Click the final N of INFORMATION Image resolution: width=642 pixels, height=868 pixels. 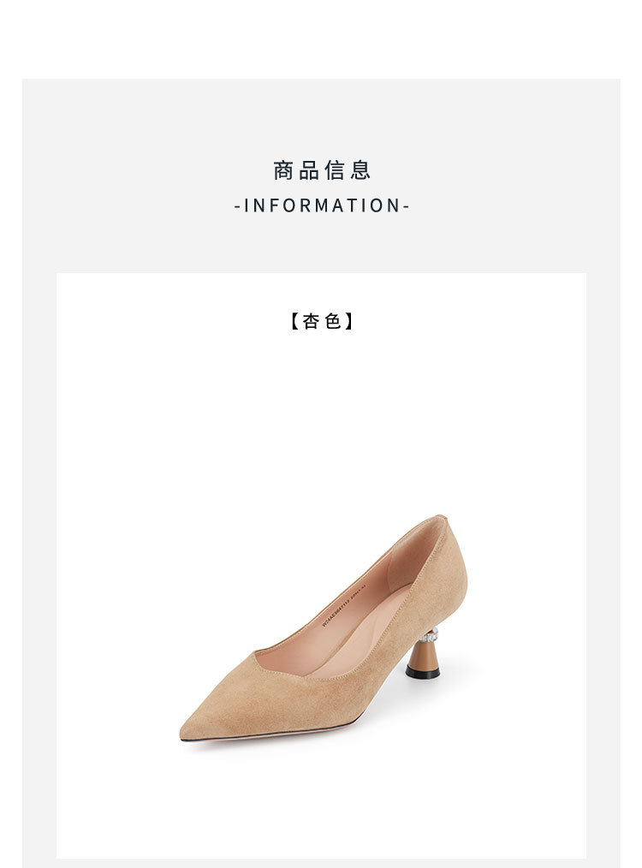394,205
